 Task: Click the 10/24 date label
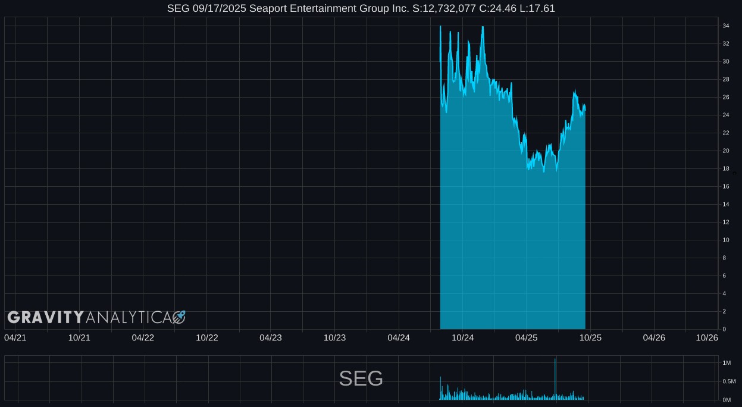coord(463,337)
